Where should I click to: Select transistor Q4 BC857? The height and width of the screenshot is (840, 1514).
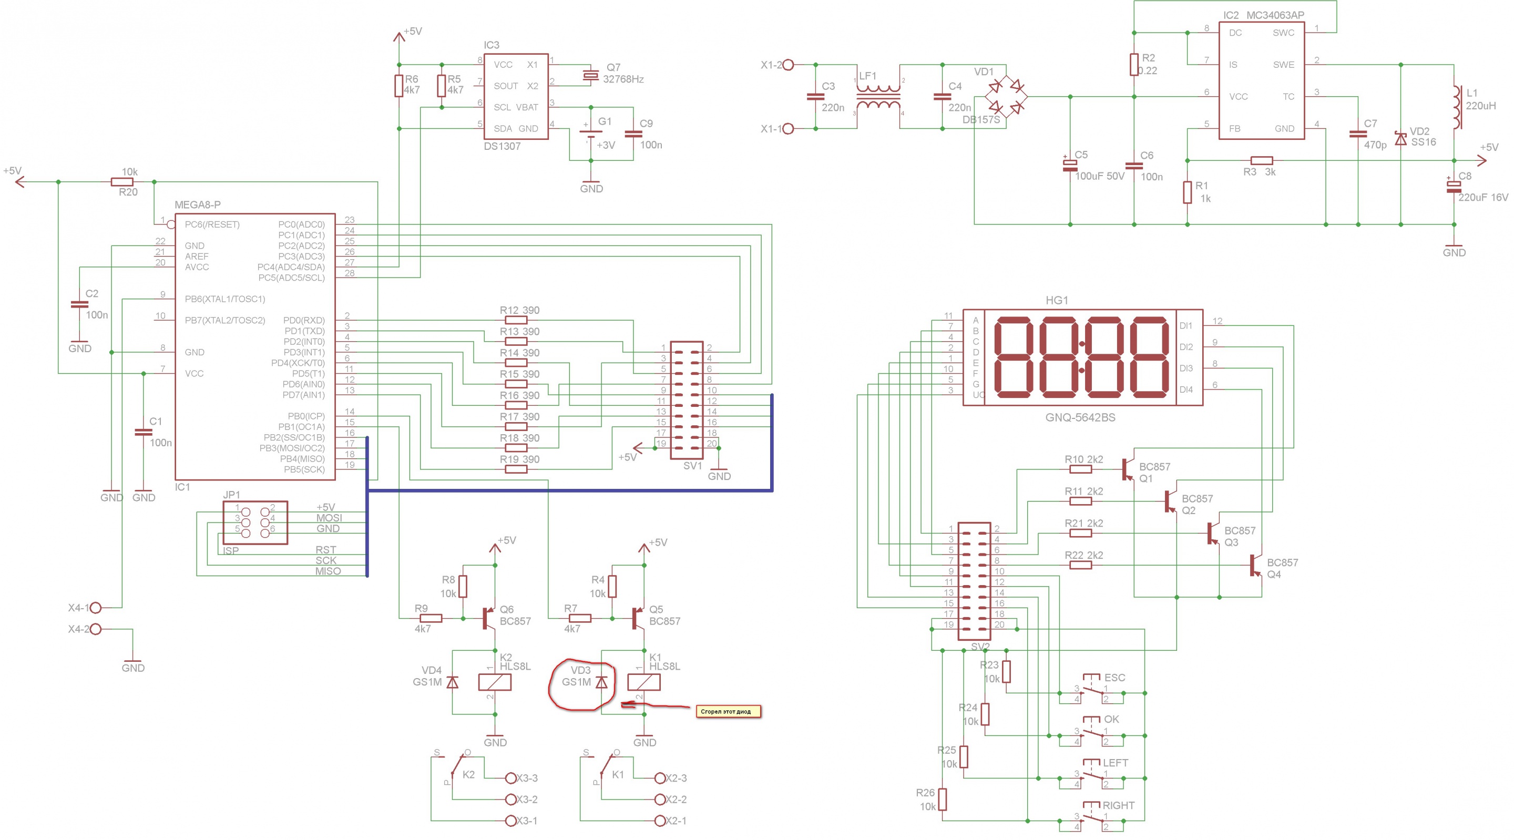point(1256,566)
